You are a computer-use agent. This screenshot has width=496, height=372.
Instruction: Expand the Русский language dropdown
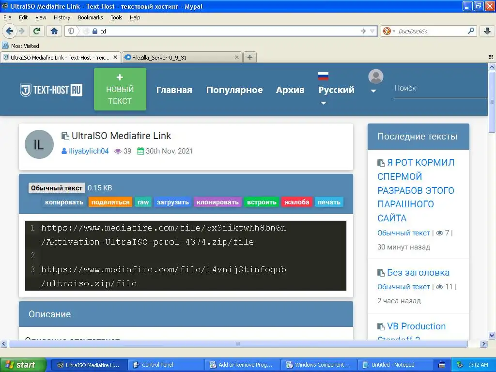coord(336,90)
